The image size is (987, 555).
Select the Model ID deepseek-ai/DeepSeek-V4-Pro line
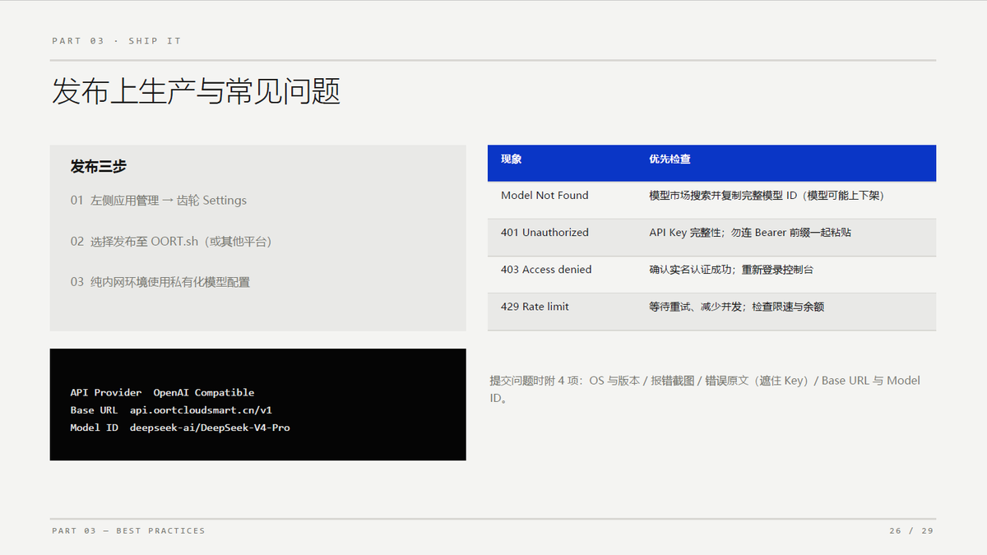(x=180, y=428)
